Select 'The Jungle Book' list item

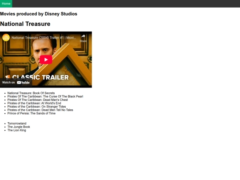coord(19,127)
